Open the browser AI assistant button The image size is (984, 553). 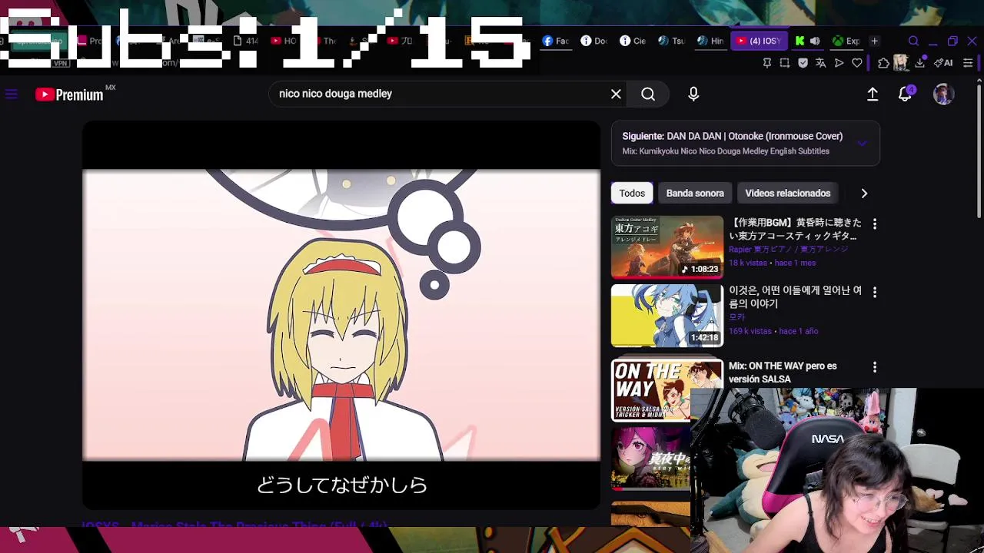(943, 63)
